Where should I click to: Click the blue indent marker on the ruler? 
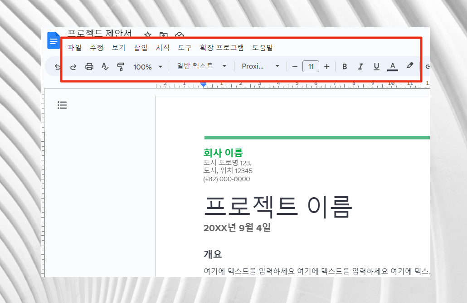click(x=204, y=85)
